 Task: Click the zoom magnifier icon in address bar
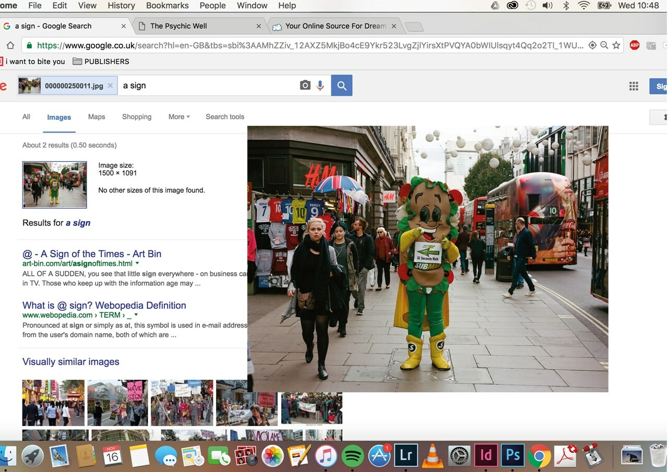coord(604,45)
